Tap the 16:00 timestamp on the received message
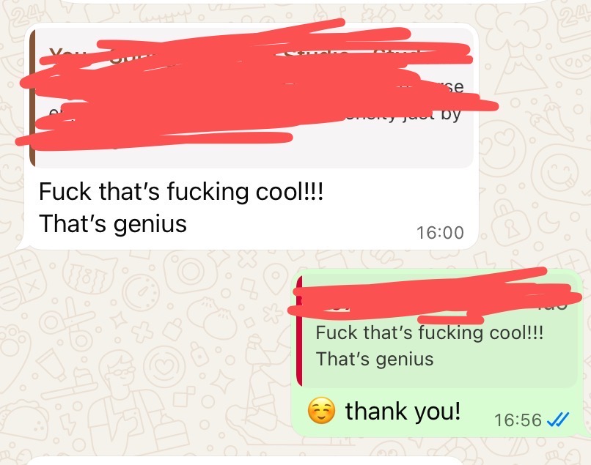Screen dimensions: 591x465 pos(440,233)
